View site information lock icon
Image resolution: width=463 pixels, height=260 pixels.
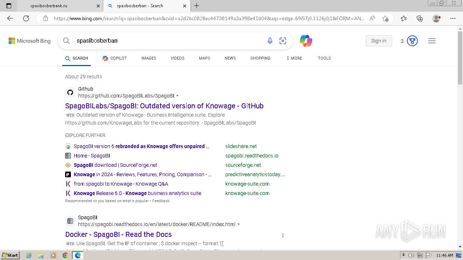click(46, 18)
